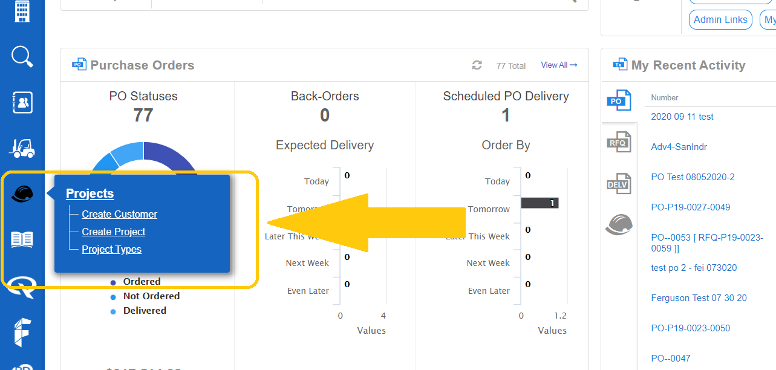This screenshot has width=776, height=370.
Task: Click the F logo icon in sidebar
Action: (22, 332)
